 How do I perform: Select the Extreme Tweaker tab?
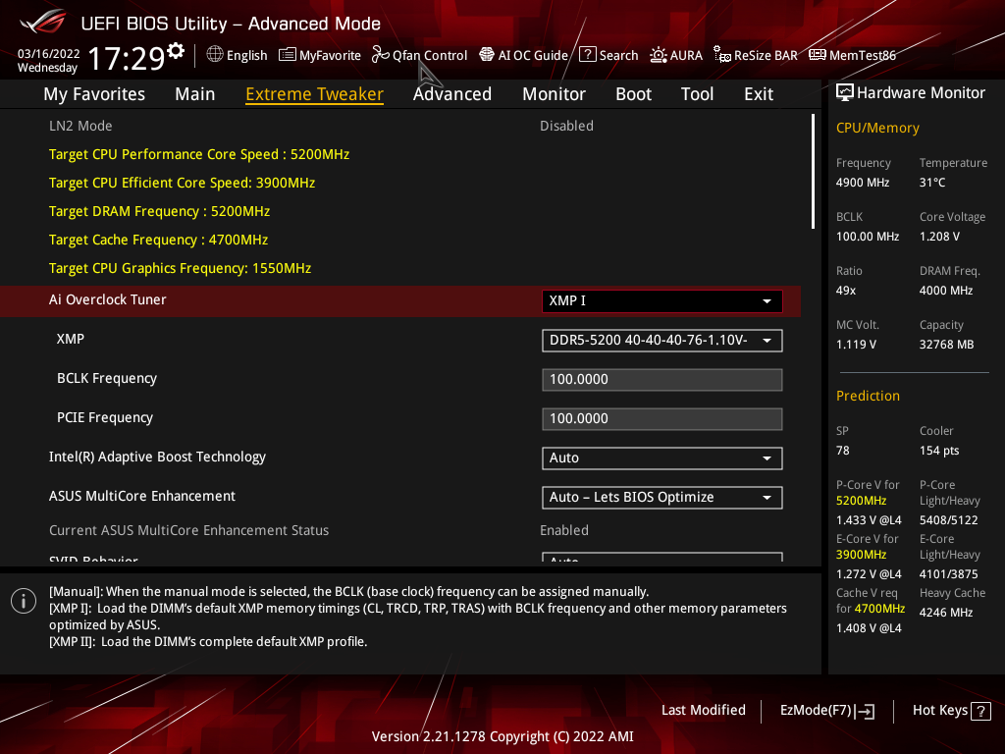[315, 94]
